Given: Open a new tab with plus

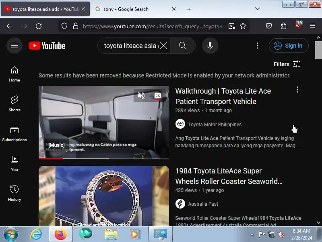Looking at the screenshot, I should pos(189,9).
